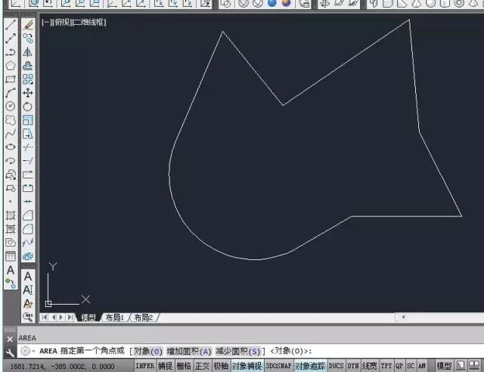Viewport: 484px width, 372px height.
Task: Open 二维线框 visual style menu
Action: [x=89, y=22]
